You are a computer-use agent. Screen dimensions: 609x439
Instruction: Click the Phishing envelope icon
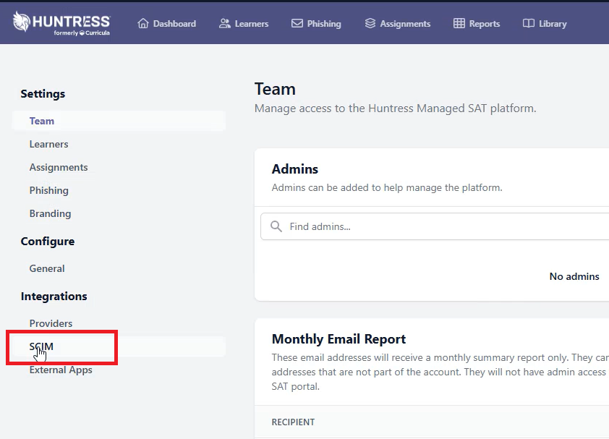(x=297, y=24)
